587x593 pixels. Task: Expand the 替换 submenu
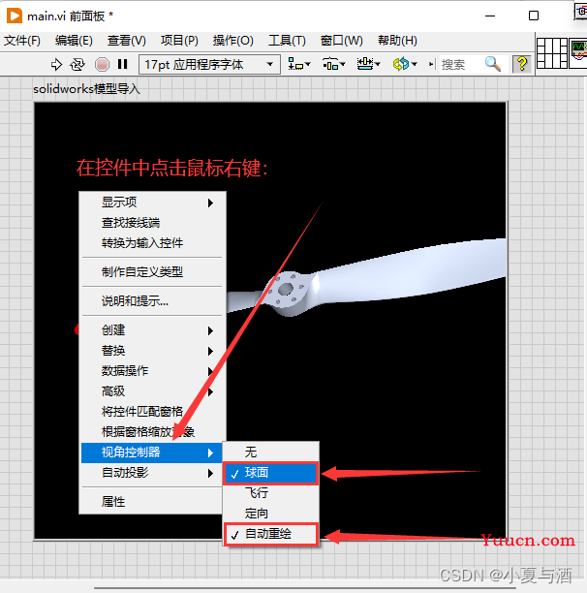pyautogui.click(x=152, y=351)
